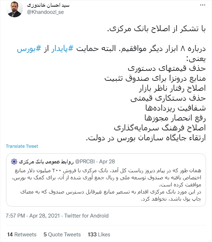Click tweet line حذف قیمتهای دستوری
Screen dimensions: 212x242
[167, 68]
